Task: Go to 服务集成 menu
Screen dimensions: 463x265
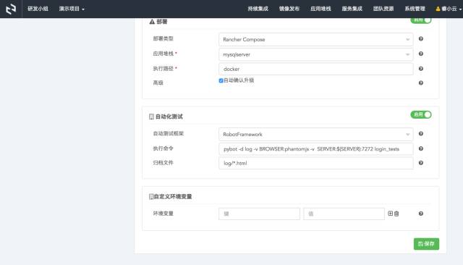Action: click(352, 9)
